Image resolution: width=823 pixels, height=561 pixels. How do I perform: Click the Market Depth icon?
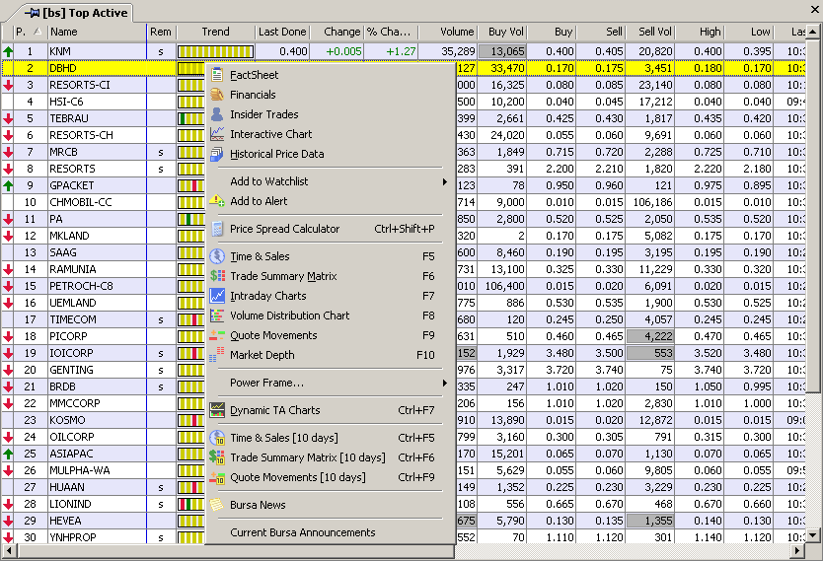tap(217, 355)
